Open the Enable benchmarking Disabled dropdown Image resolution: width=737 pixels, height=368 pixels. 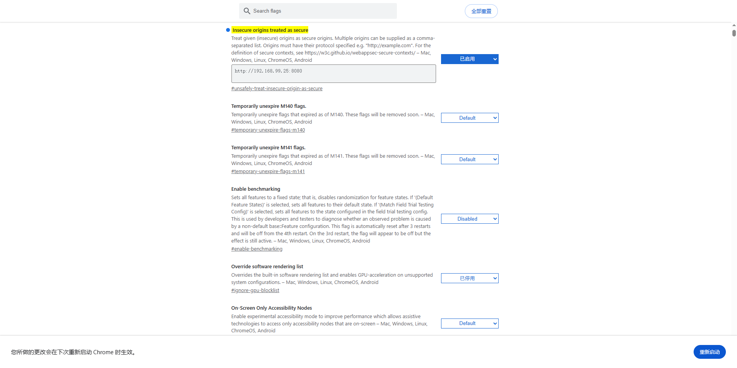(x=469, y=219)
